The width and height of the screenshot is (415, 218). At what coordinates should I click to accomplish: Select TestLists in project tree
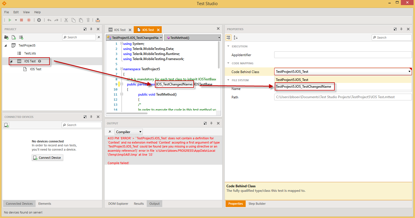30,53
